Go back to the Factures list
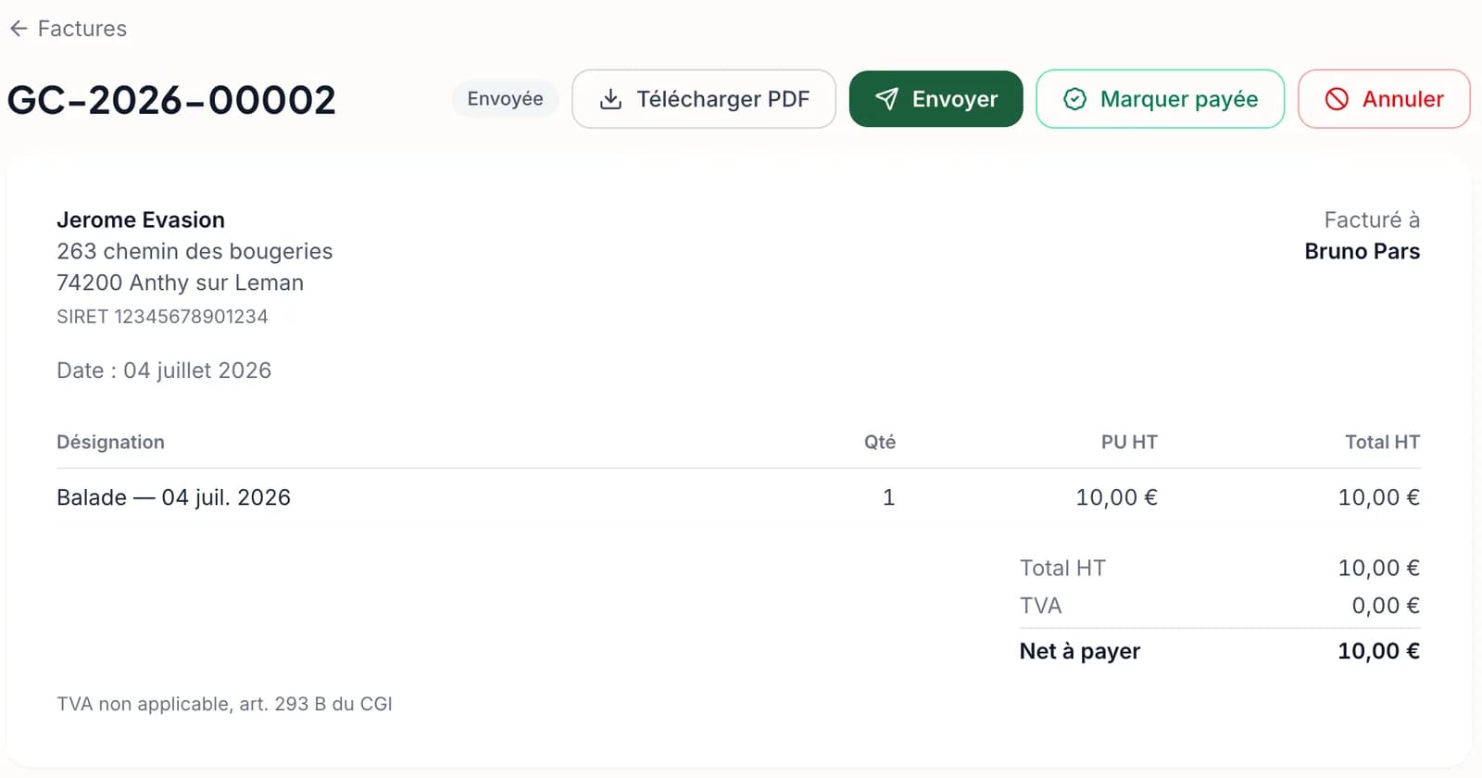This screenshot has height=778, width=1482. 69,29
